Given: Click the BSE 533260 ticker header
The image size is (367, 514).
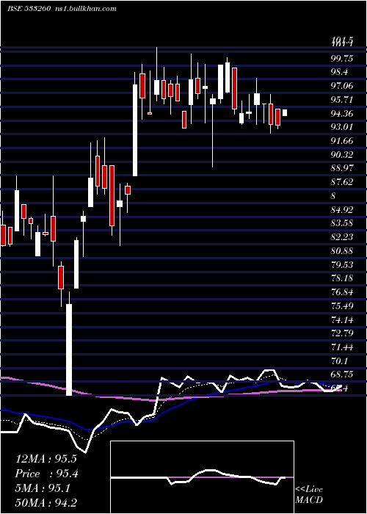Looking at the screenshot, I should point(29,9).
